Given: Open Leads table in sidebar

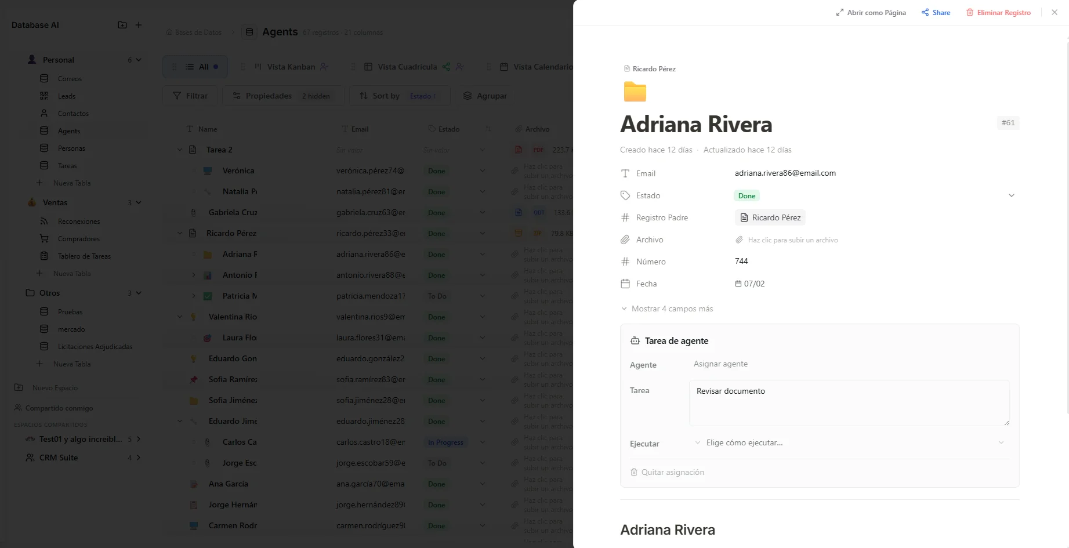Looking at the screenshot, I should (67, 96).
